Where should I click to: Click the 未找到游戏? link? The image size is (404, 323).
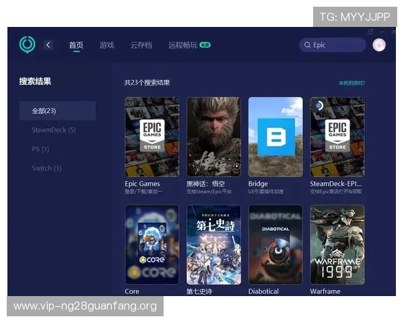(351, 83)
